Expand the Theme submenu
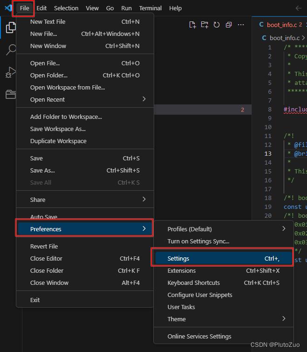The height and width of the screenshot is (352, 307). click(x=223, y=319)
